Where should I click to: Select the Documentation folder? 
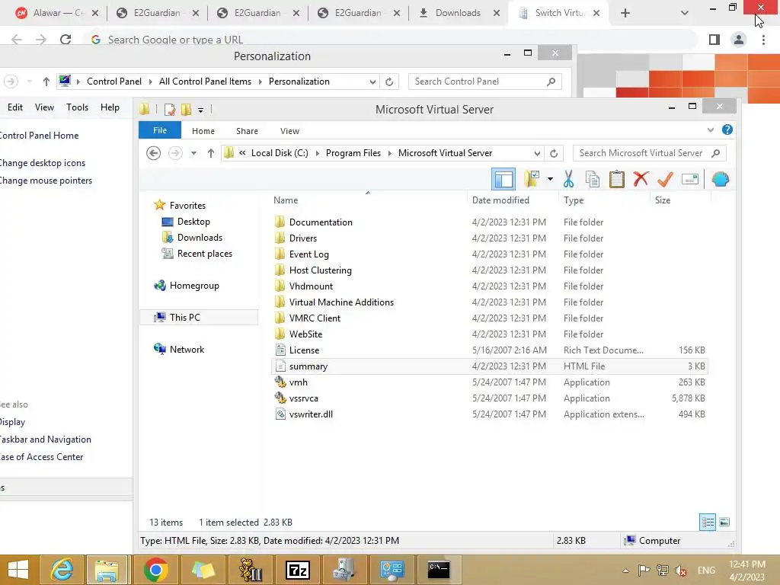(321, 222)
